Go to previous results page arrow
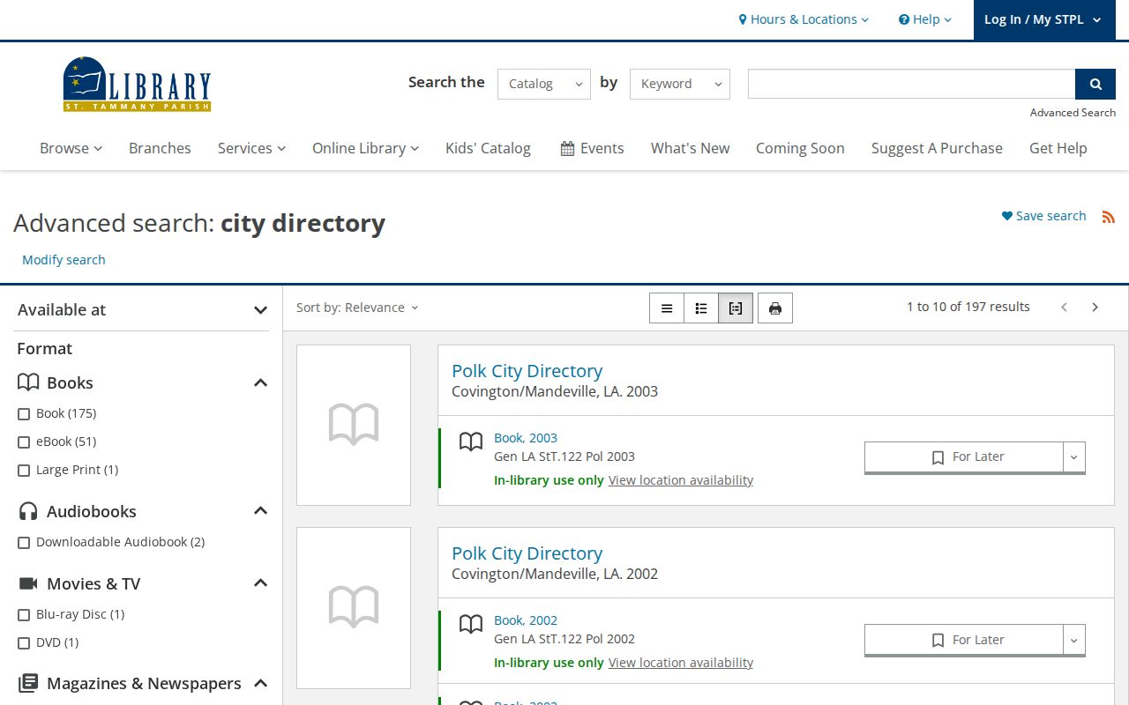Screen dimensions: 1129x705 pos(1065,307)
